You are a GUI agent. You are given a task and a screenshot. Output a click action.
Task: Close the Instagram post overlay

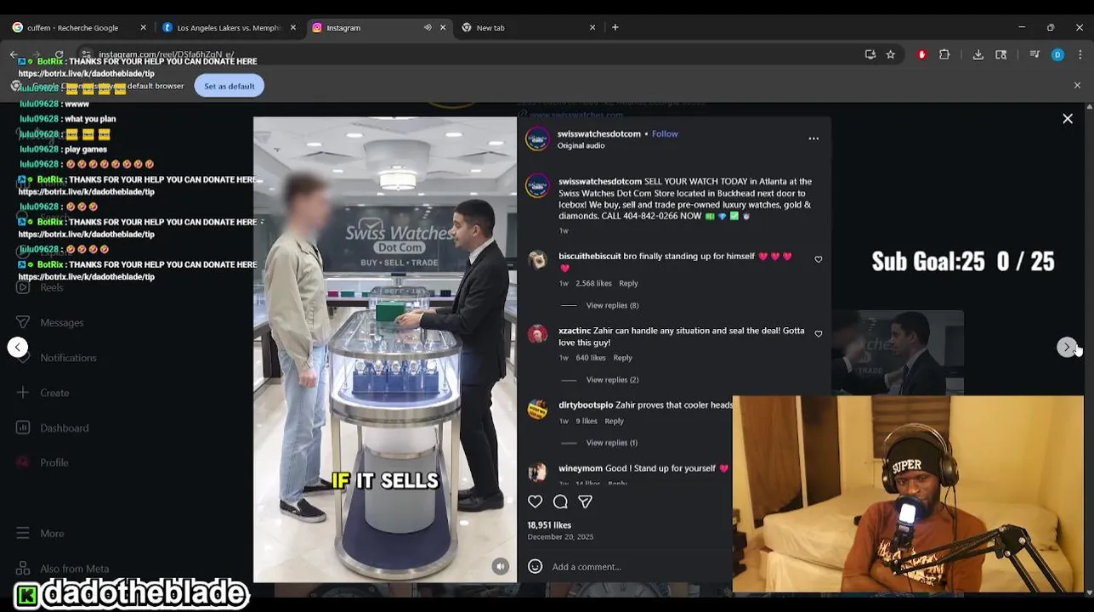click(x=1068, y=119)
